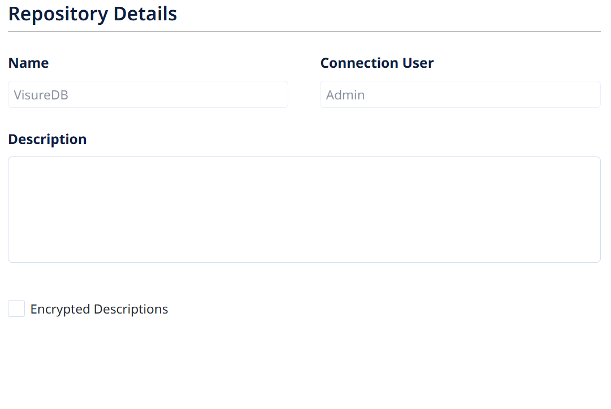Focus the Name input field
Image resolution: width=611 pixels, height=409 pixels.
148,95
